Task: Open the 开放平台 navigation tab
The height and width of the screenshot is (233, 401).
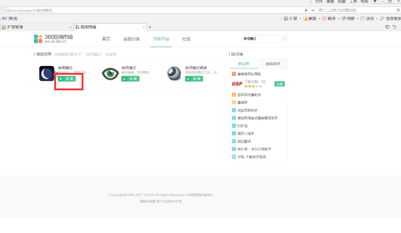Action: (x=161, y=39)
